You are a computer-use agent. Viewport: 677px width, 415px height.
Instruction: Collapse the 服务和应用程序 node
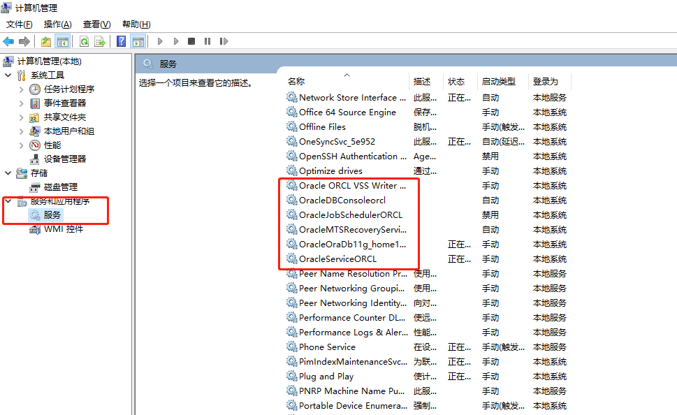8,201
